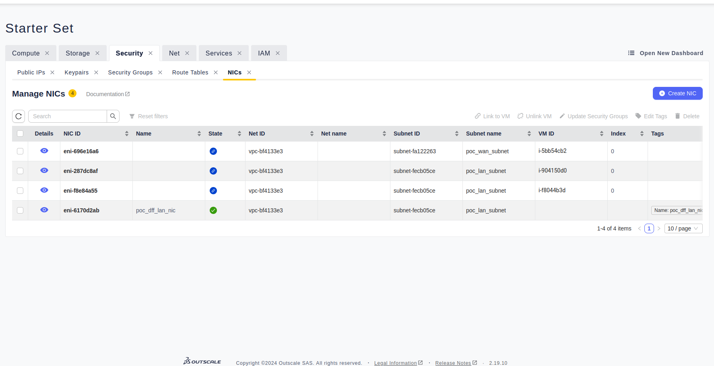Click Reset filters
Image resolution: width=714 pixels, height=366 pixels.
pyautogui.click(x=149, y=116)
